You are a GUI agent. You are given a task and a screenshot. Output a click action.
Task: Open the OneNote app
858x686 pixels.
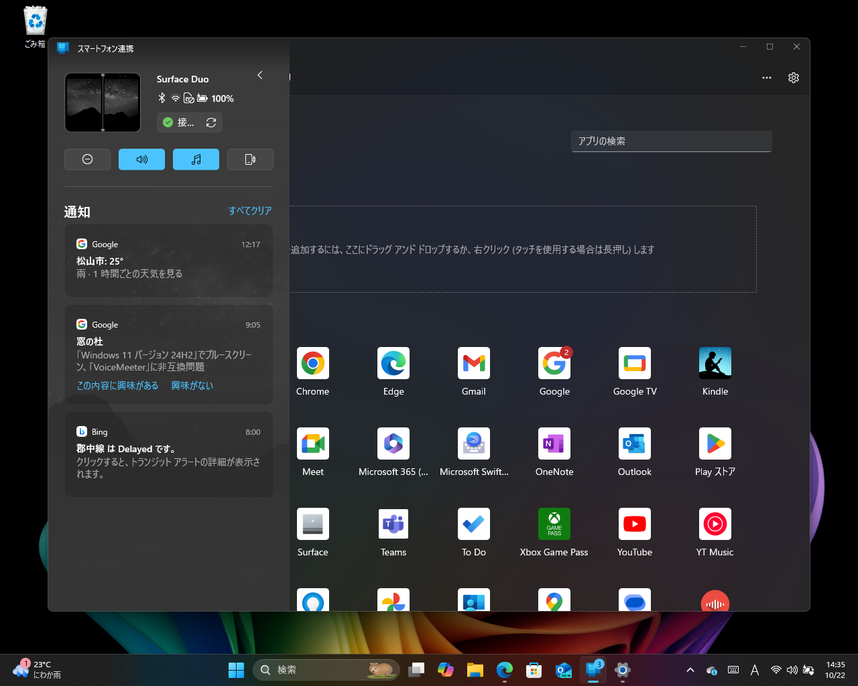click(554, 444)
